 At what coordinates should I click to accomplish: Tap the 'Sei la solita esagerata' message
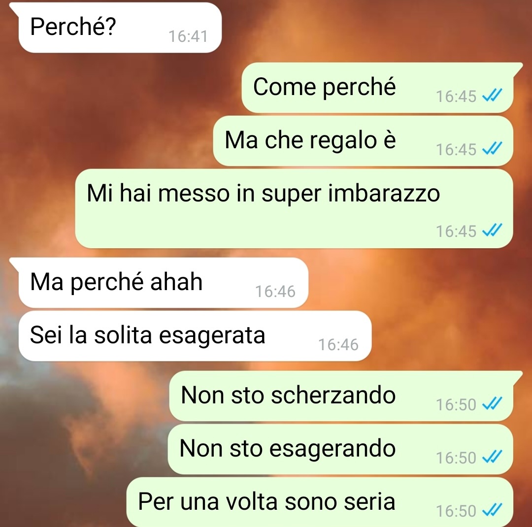click(195, 336)
